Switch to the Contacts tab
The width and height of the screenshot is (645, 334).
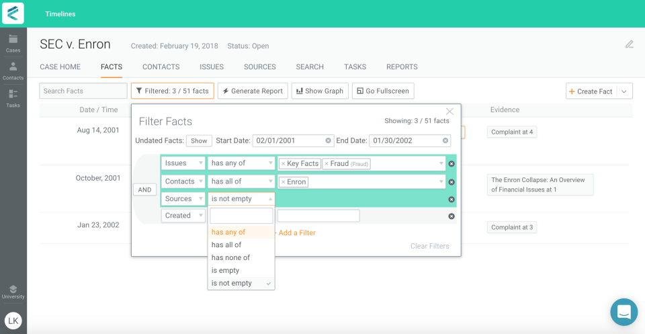click(161, 67)
